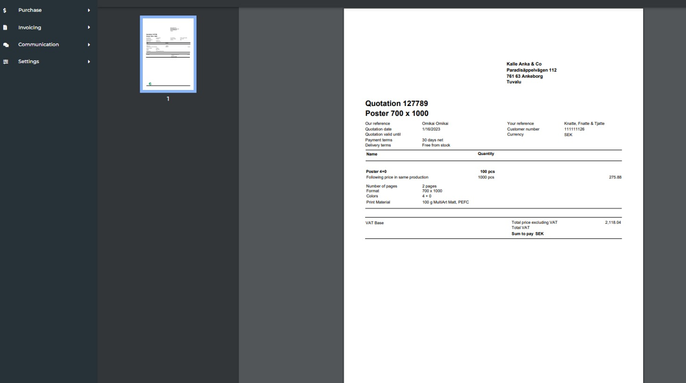Screen dimensions: 686x383
Task: Click the Poster 700 x 1000 title
Action: click(x=396, y=113)
